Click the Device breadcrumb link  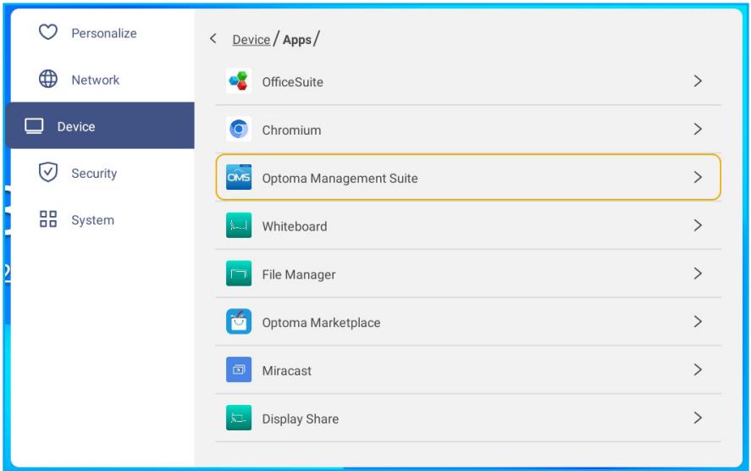tap(251, 40)
